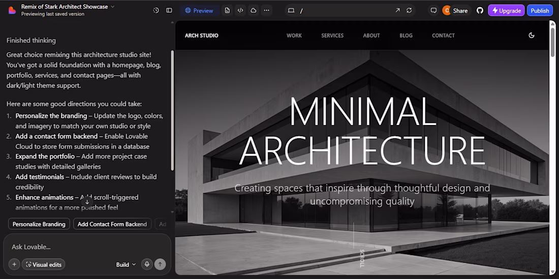Click 'Personalize the branding' list item

click(51, 116)
